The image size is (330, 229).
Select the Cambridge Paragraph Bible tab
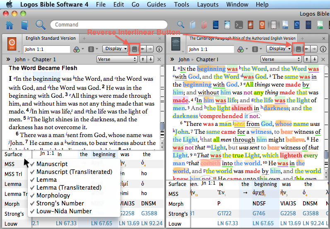[x=242, y=39]
